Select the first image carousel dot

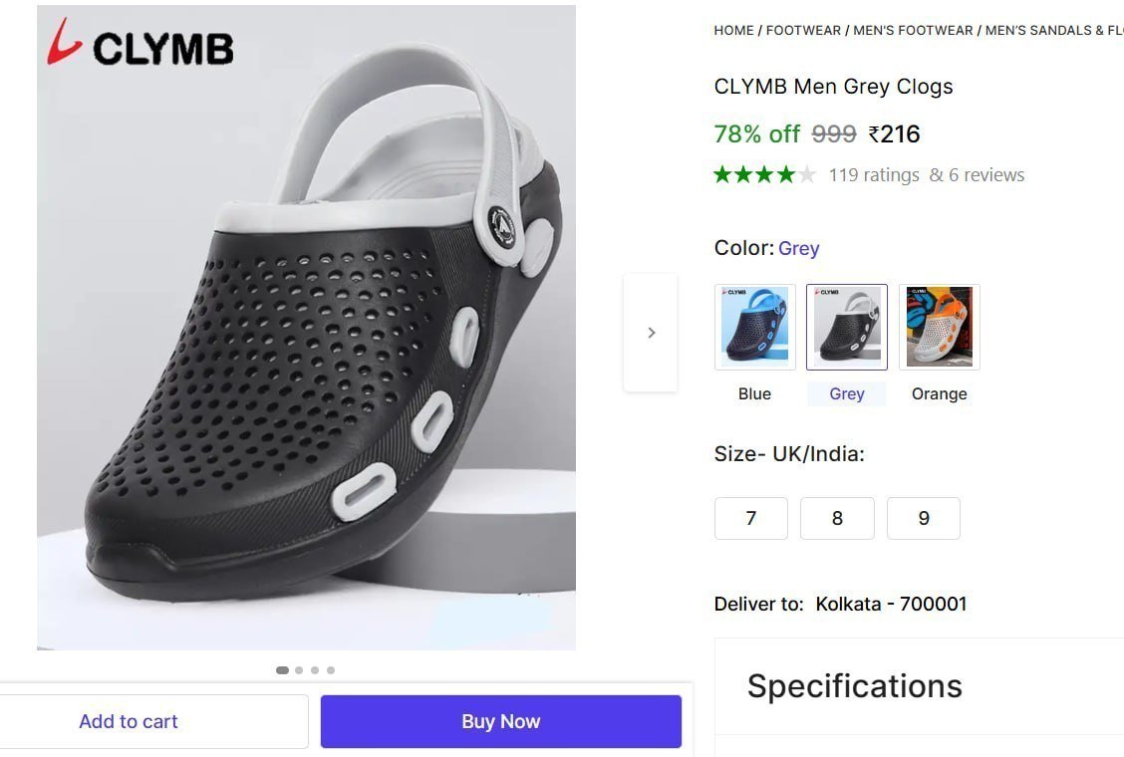click(x=282, y=670)
